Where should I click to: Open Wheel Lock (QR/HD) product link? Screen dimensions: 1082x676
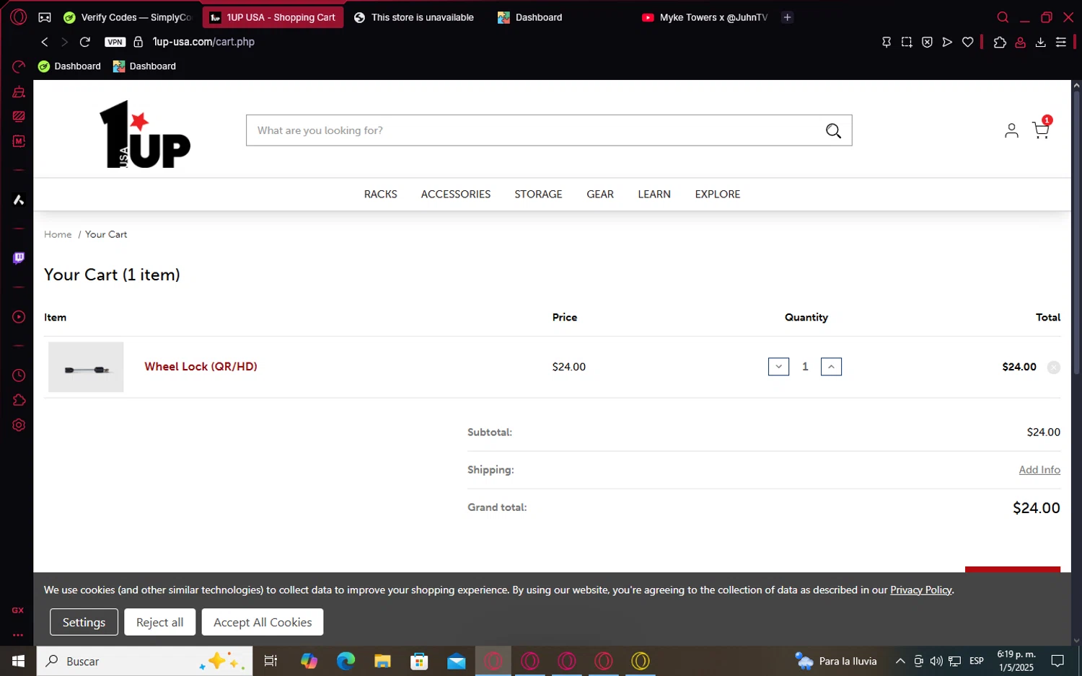(201, 367)
